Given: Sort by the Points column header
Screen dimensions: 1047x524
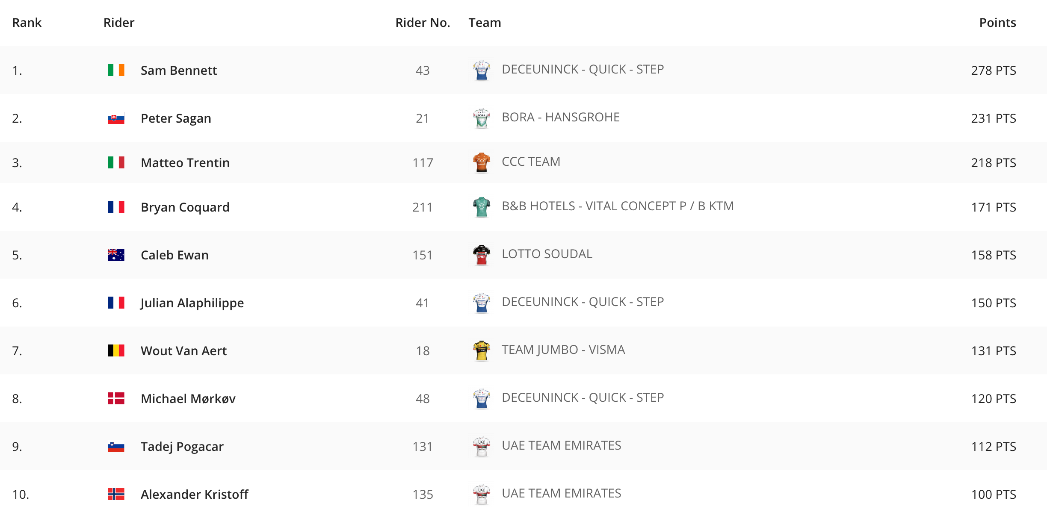Looking at the screenshot, I should [x=997, y=22].
